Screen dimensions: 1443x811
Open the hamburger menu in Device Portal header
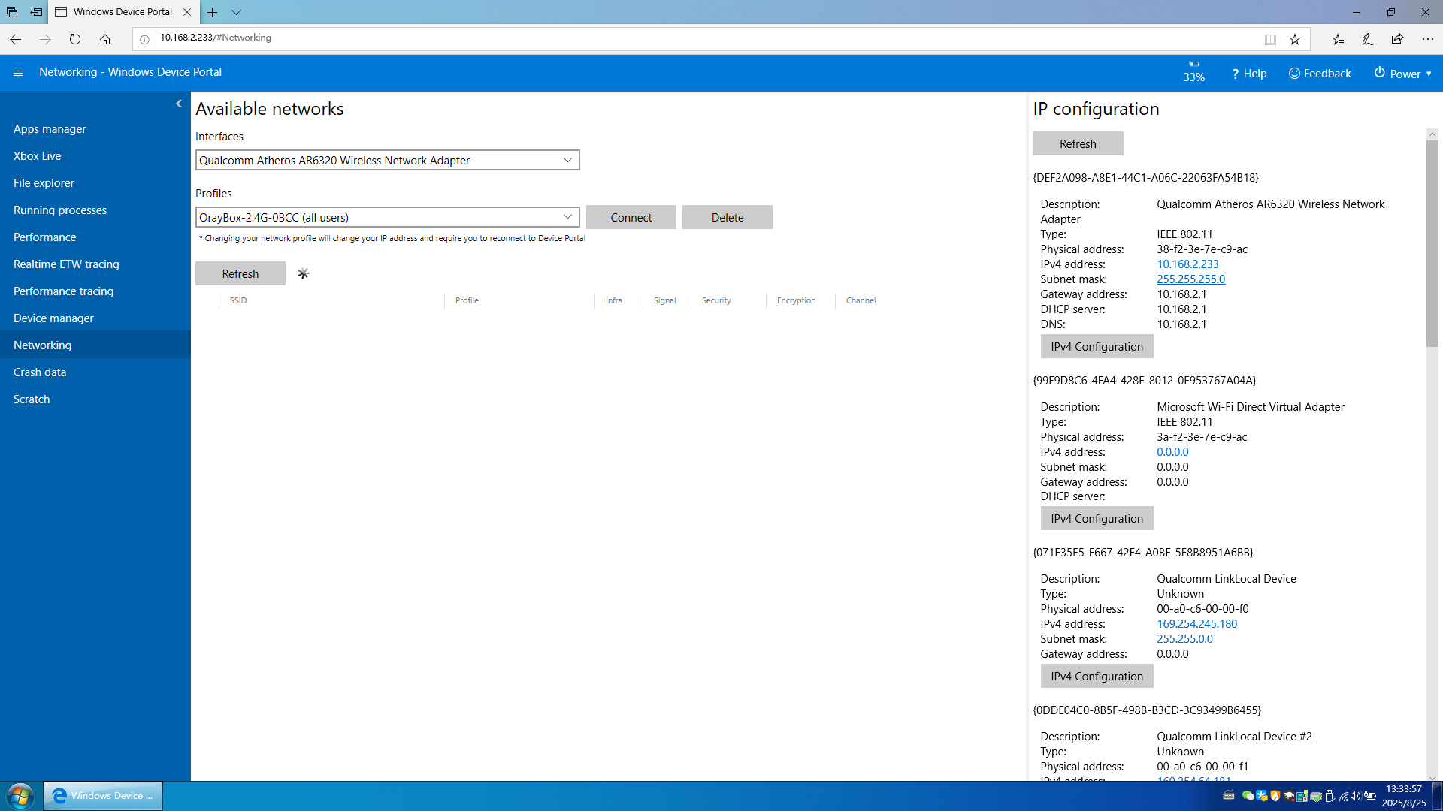pos(18,73)
